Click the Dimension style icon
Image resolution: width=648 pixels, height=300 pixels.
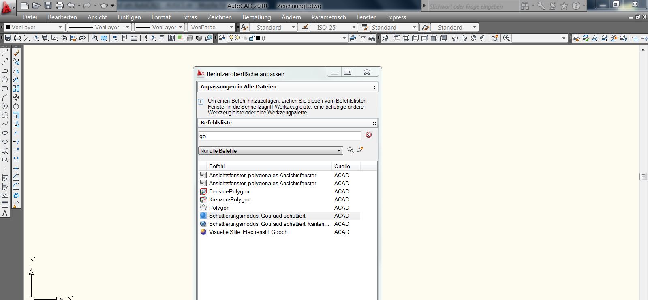pyautogui.click(x=305, y=27)
